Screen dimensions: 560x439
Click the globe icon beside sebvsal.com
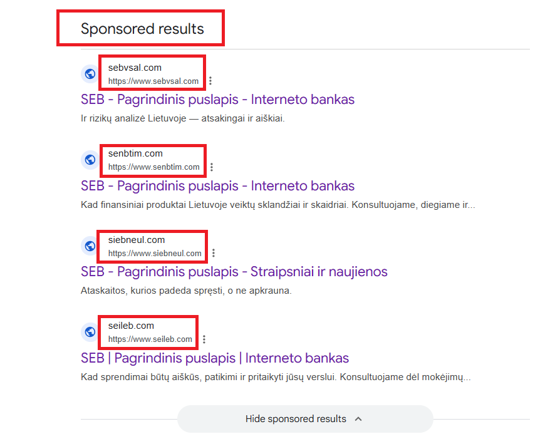[90, 75]
